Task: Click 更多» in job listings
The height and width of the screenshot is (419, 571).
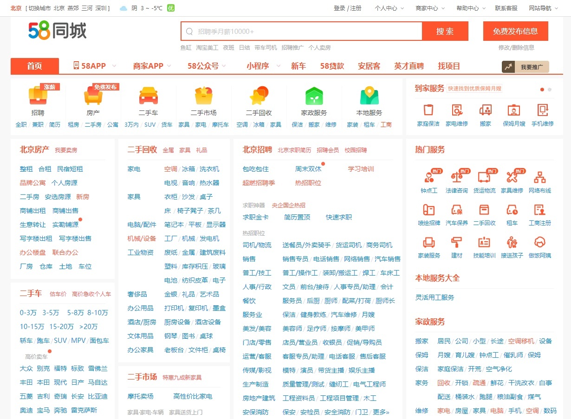Action: click(x=381, y=412)
